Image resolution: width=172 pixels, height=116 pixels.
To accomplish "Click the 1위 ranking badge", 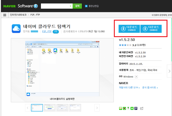I will [56, 31].
